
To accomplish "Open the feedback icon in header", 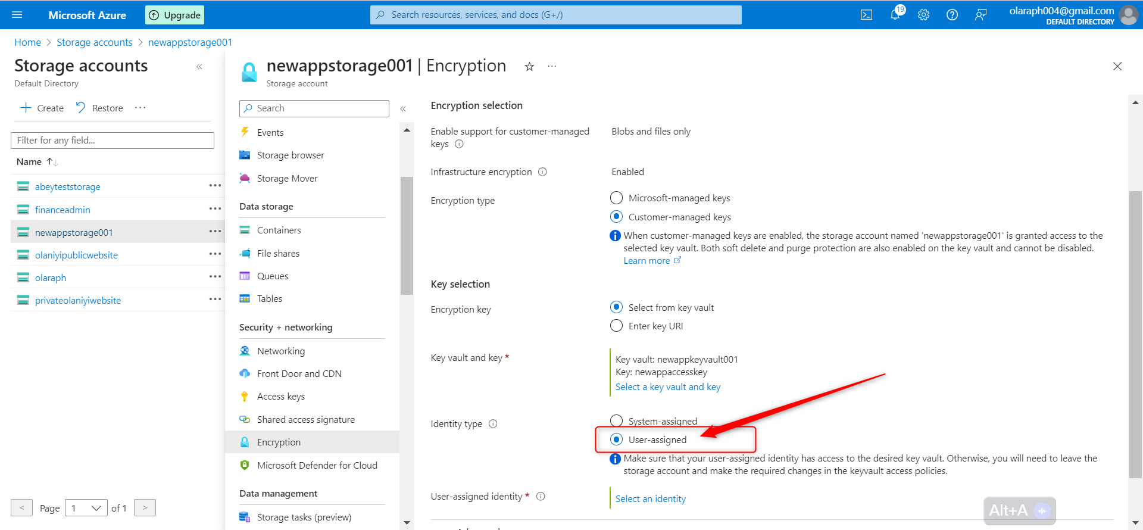I will coord(980,15).
